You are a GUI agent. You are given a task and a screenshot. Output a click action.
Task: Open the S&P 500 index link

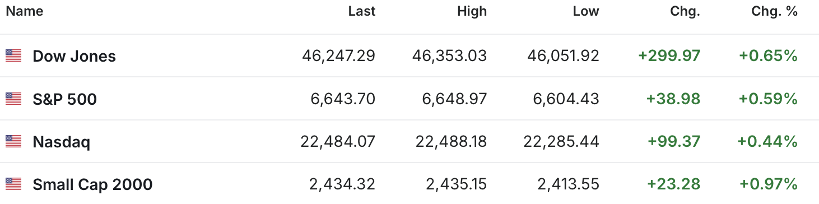click(65, 99)
